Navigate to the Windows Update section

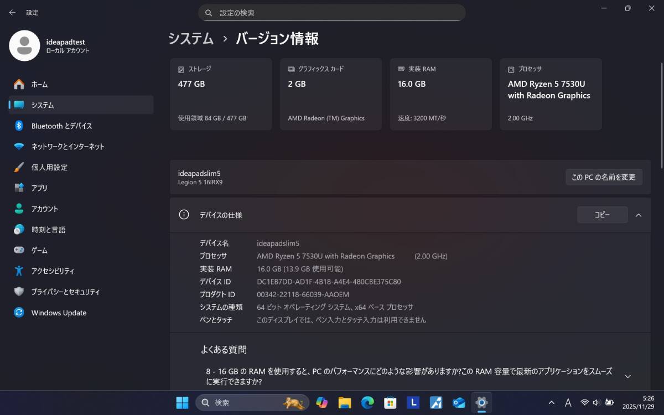click(58, 313)
